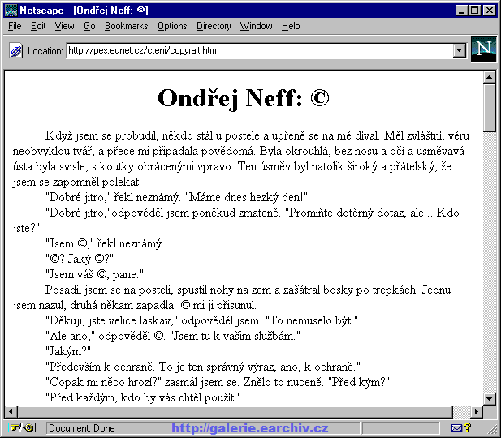Click the vertical scrollbar thumb

click(489, 107)
